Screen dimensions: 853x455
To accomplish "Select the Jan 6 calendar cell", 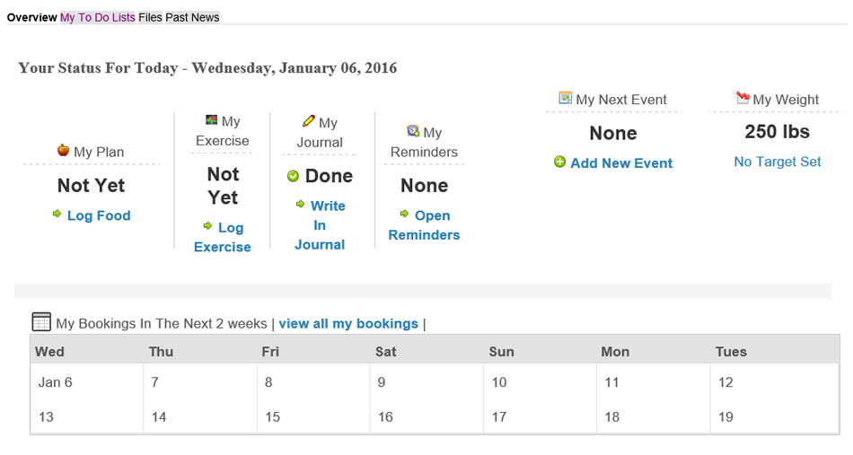I will click(x=86, y=382).
